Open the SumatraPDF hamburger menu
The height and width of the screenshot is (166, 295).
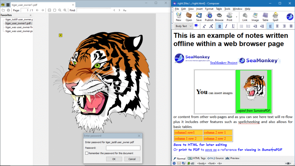tap(8, 5)
